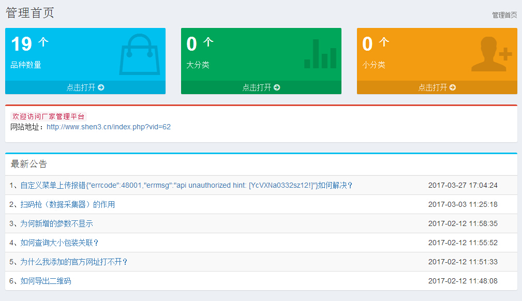Click the 小分类 label
The height and width of the screenshot is (301, 522).
(x=374, y=65)
